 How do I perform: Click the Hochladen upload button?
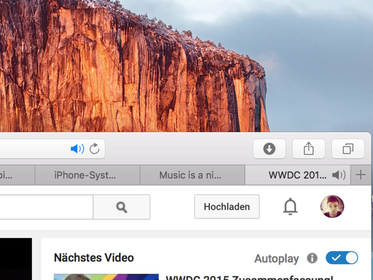[x=227, y=207]
